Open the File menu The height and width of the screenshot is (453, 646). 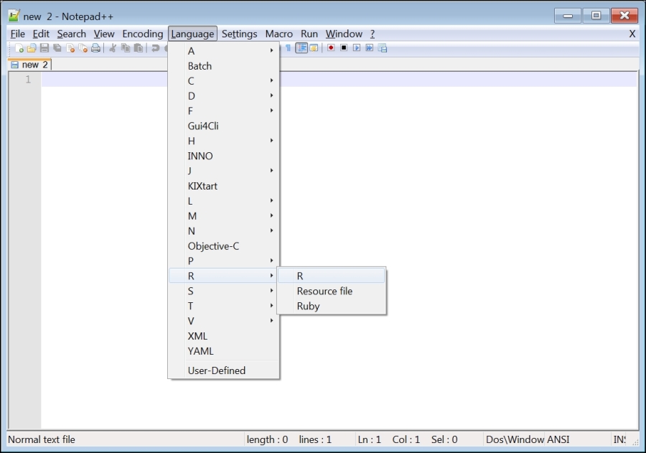(18, 34)
